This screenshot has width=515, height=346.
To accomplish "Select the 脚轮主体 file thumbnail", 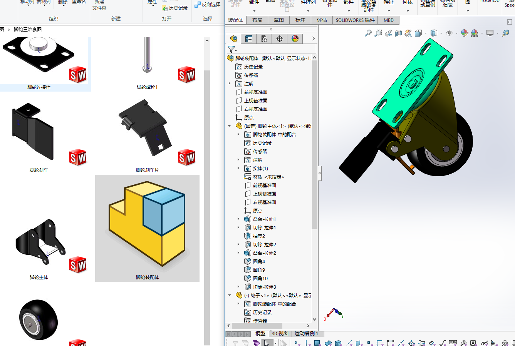I will coord(39,246).
